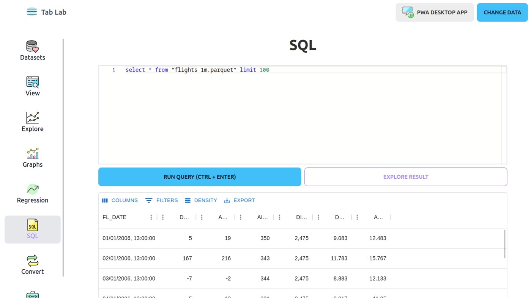Click inside the SQL query editor
This screenshot has width=531, height=298.
303,115
